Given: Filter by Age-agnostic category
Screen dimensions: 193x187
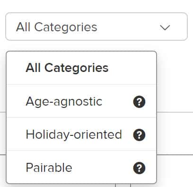Looking at the screenshot, I should pos(81,101).
